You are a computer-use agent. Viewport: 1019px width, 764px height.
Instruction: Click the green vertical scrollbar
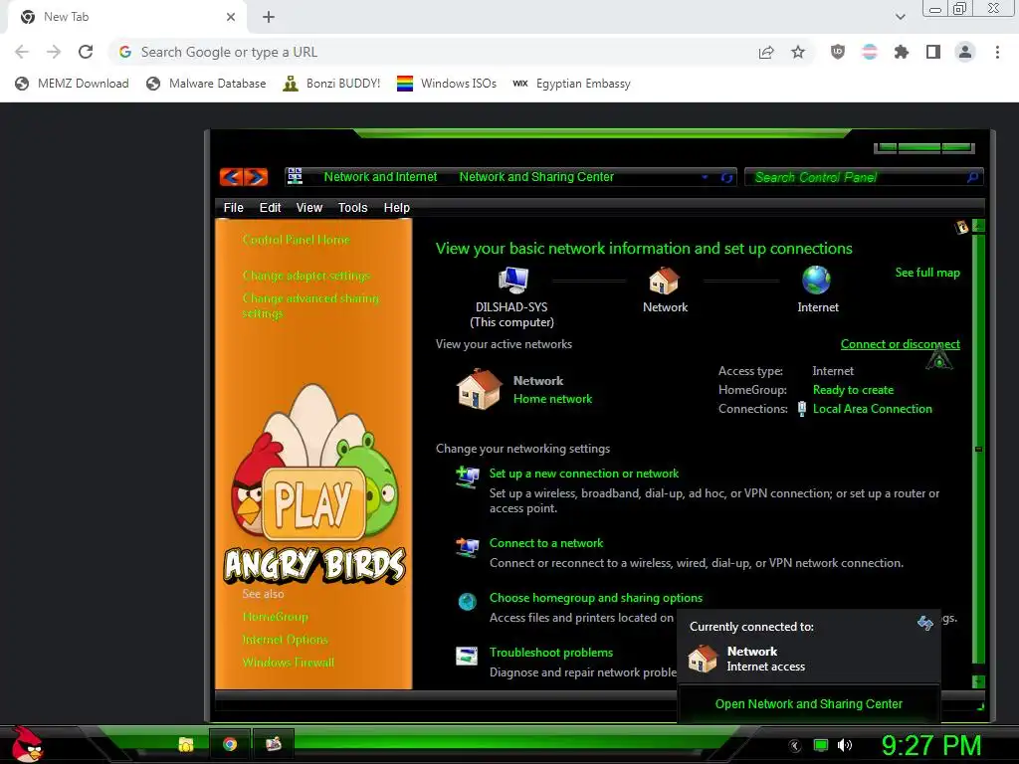pyautogui.click(x=978, y=449)
